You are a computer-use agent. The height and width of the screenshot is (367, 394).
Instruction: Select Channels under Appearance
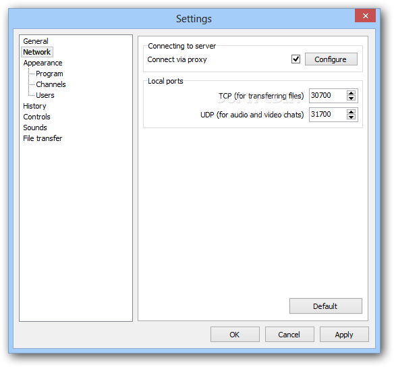coord(51,84)
